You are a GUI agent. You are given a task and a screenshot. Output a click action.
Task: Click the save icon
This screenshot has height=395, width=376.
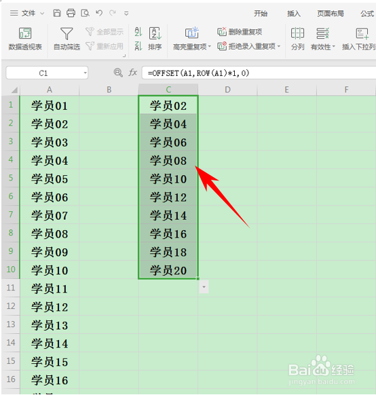[57, 13]
